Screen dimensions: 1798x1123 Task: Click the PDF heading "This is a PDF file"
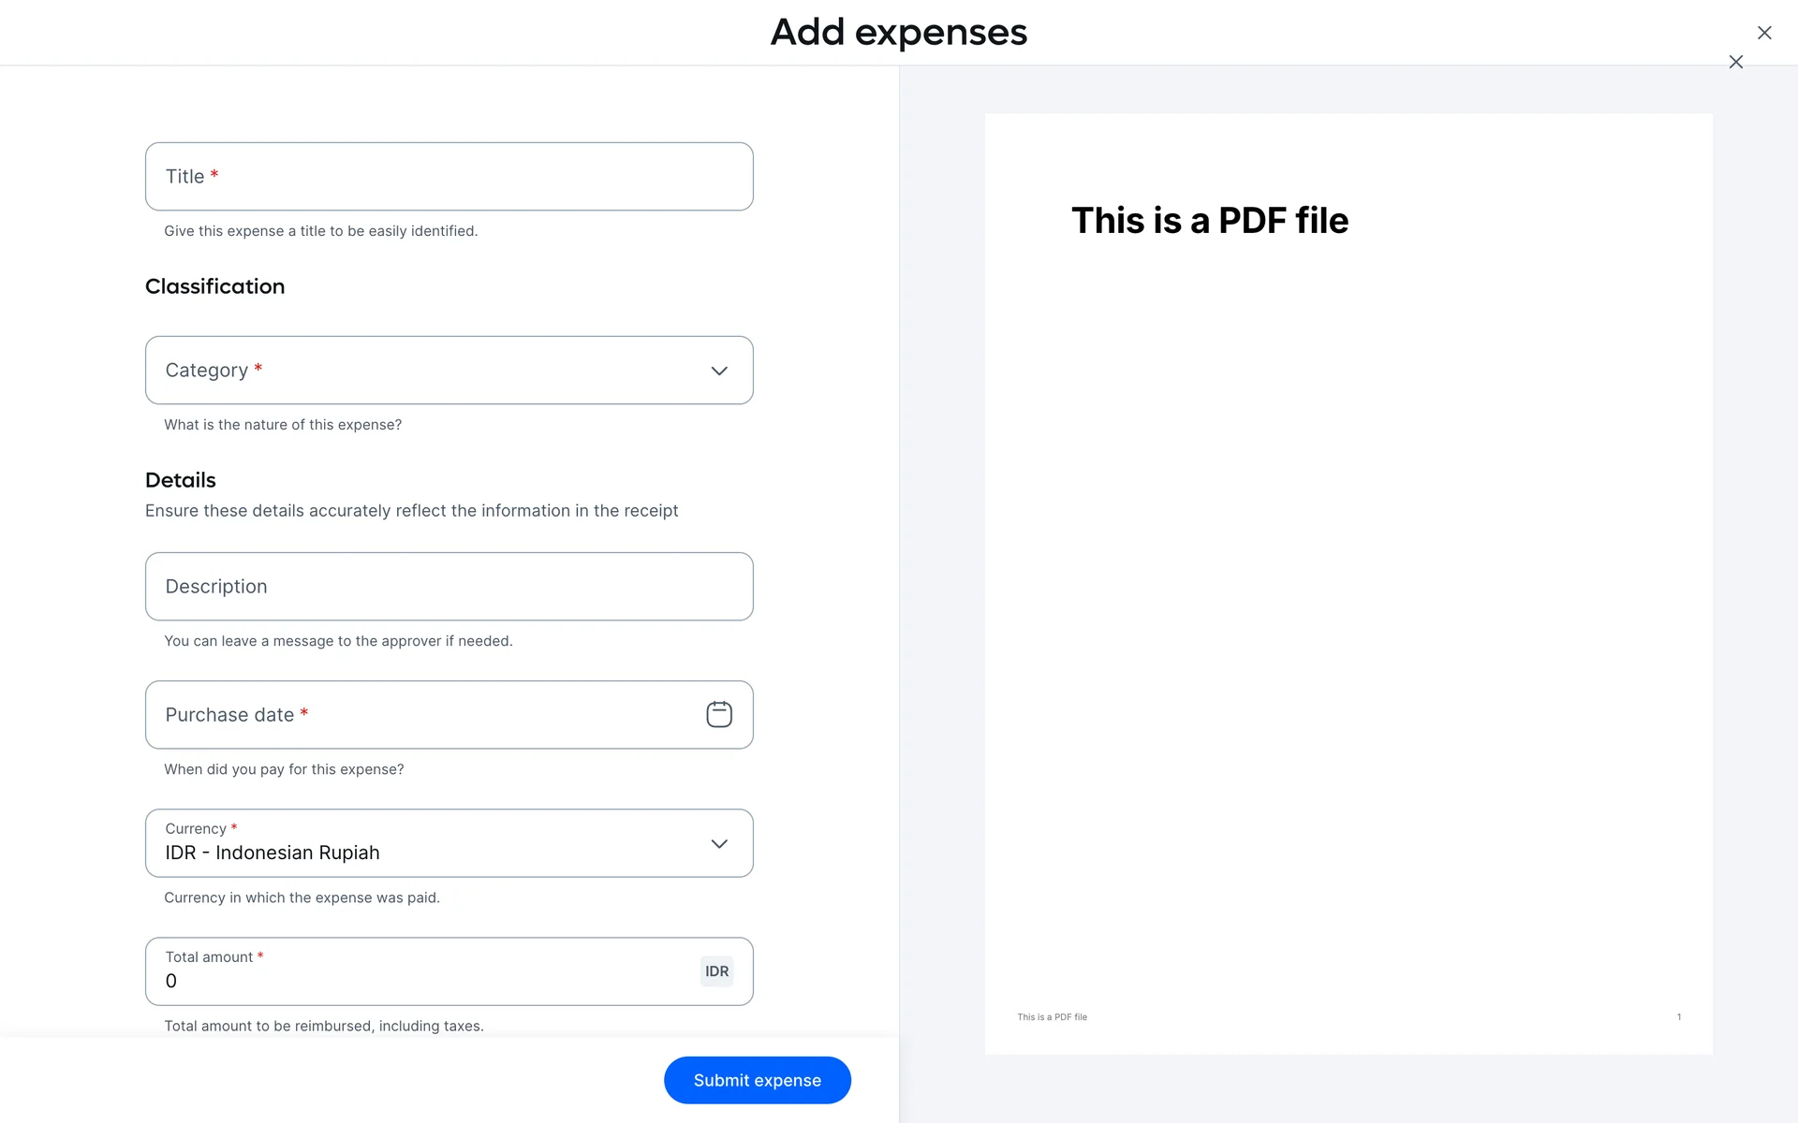(1209, 221)
